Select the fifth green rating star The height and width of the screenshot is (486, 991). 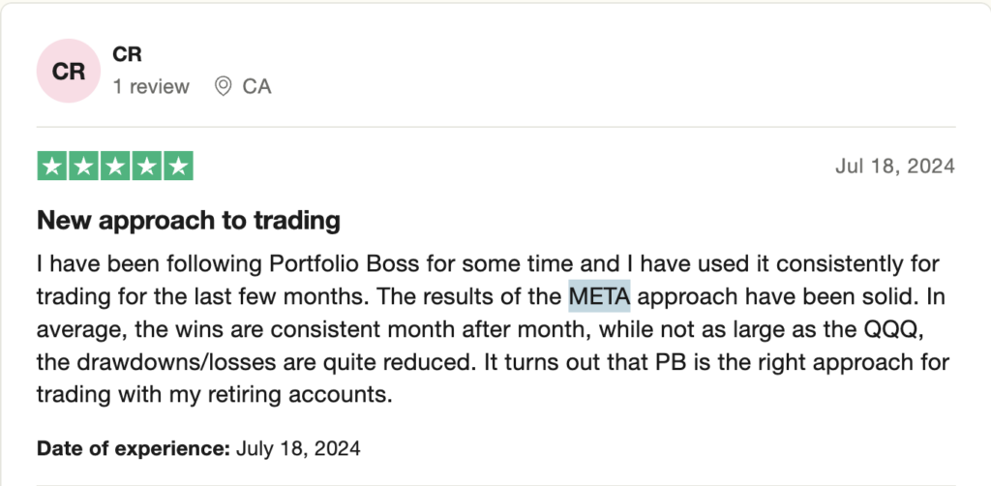pyautogui.click(x=178, y=167)
